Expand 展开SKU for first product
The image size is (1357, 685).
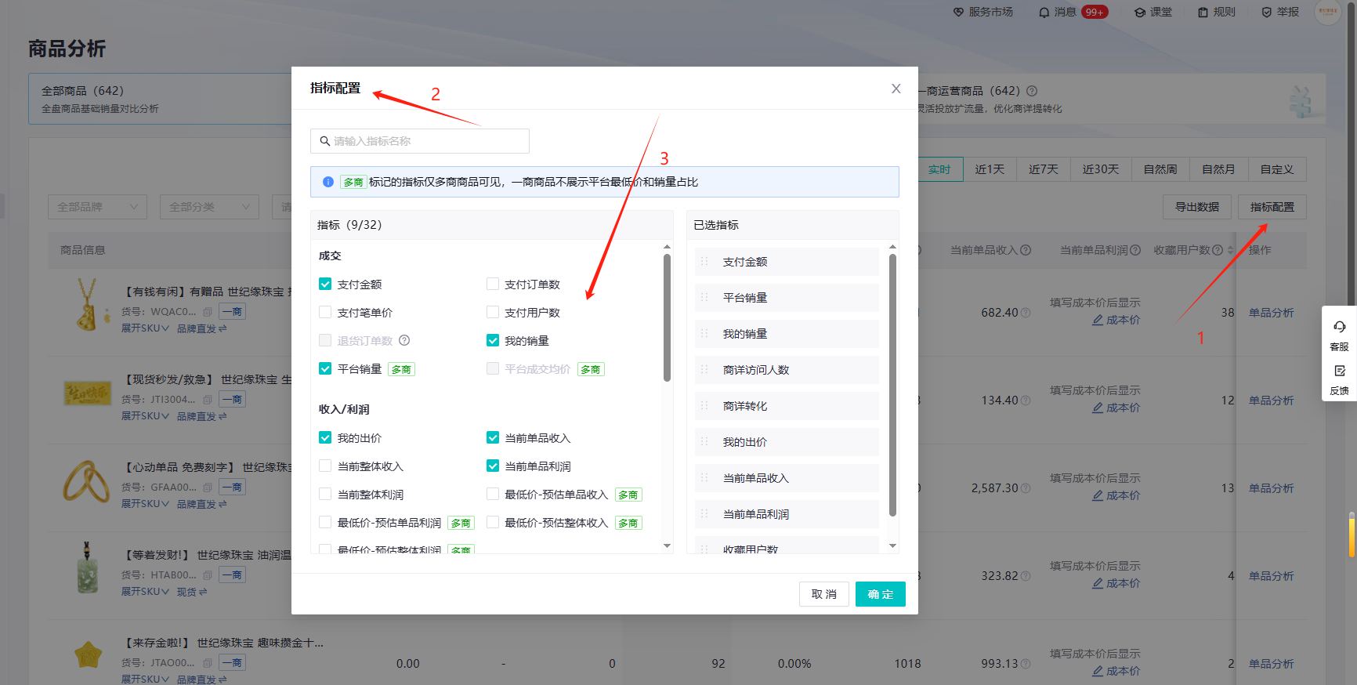pyautogui.click(x=145, y=328)
